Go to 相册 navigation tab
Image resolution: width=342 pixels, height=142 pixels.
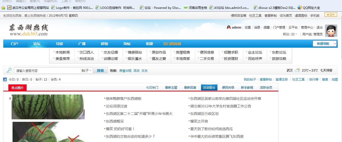point(150,44)
